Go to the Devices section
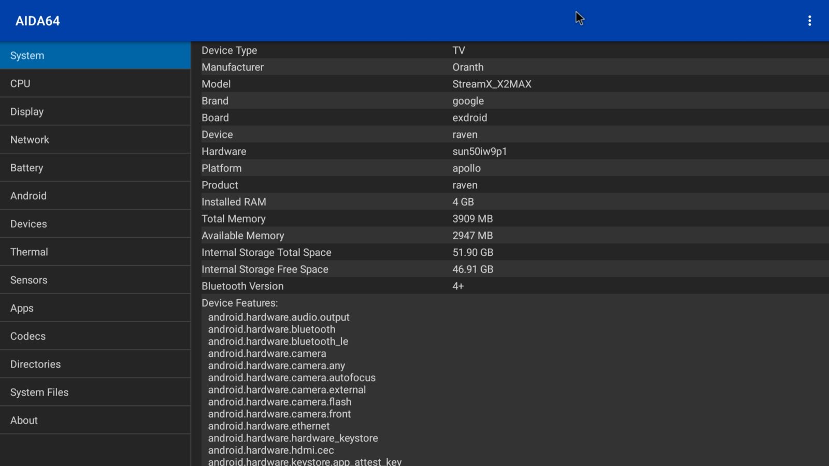Image resolution: width=829 pixels, height=466 pixels. click(x=95, y=224)
